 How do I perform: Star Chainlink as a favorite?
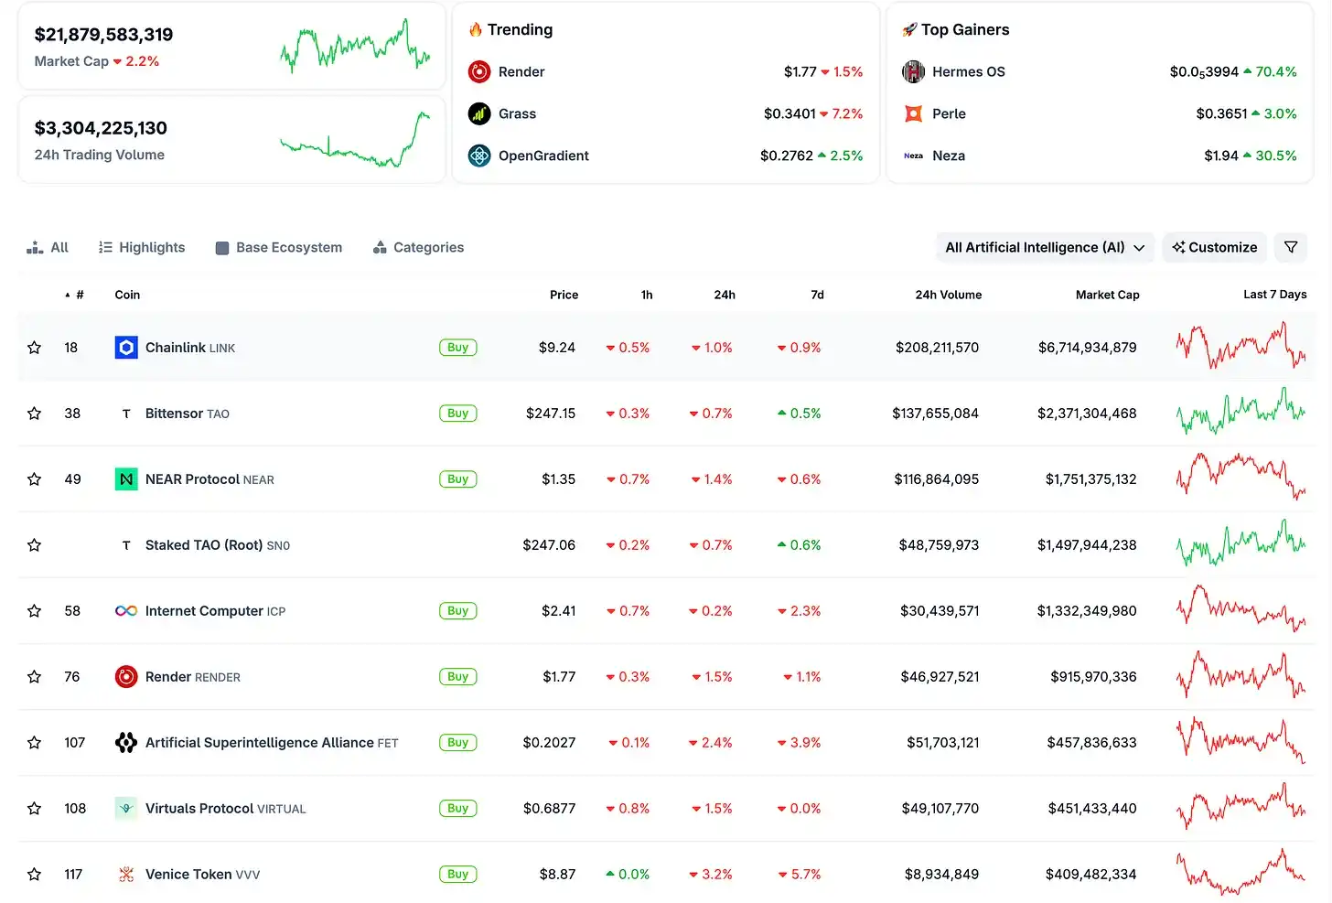click(x=35, y=348)
